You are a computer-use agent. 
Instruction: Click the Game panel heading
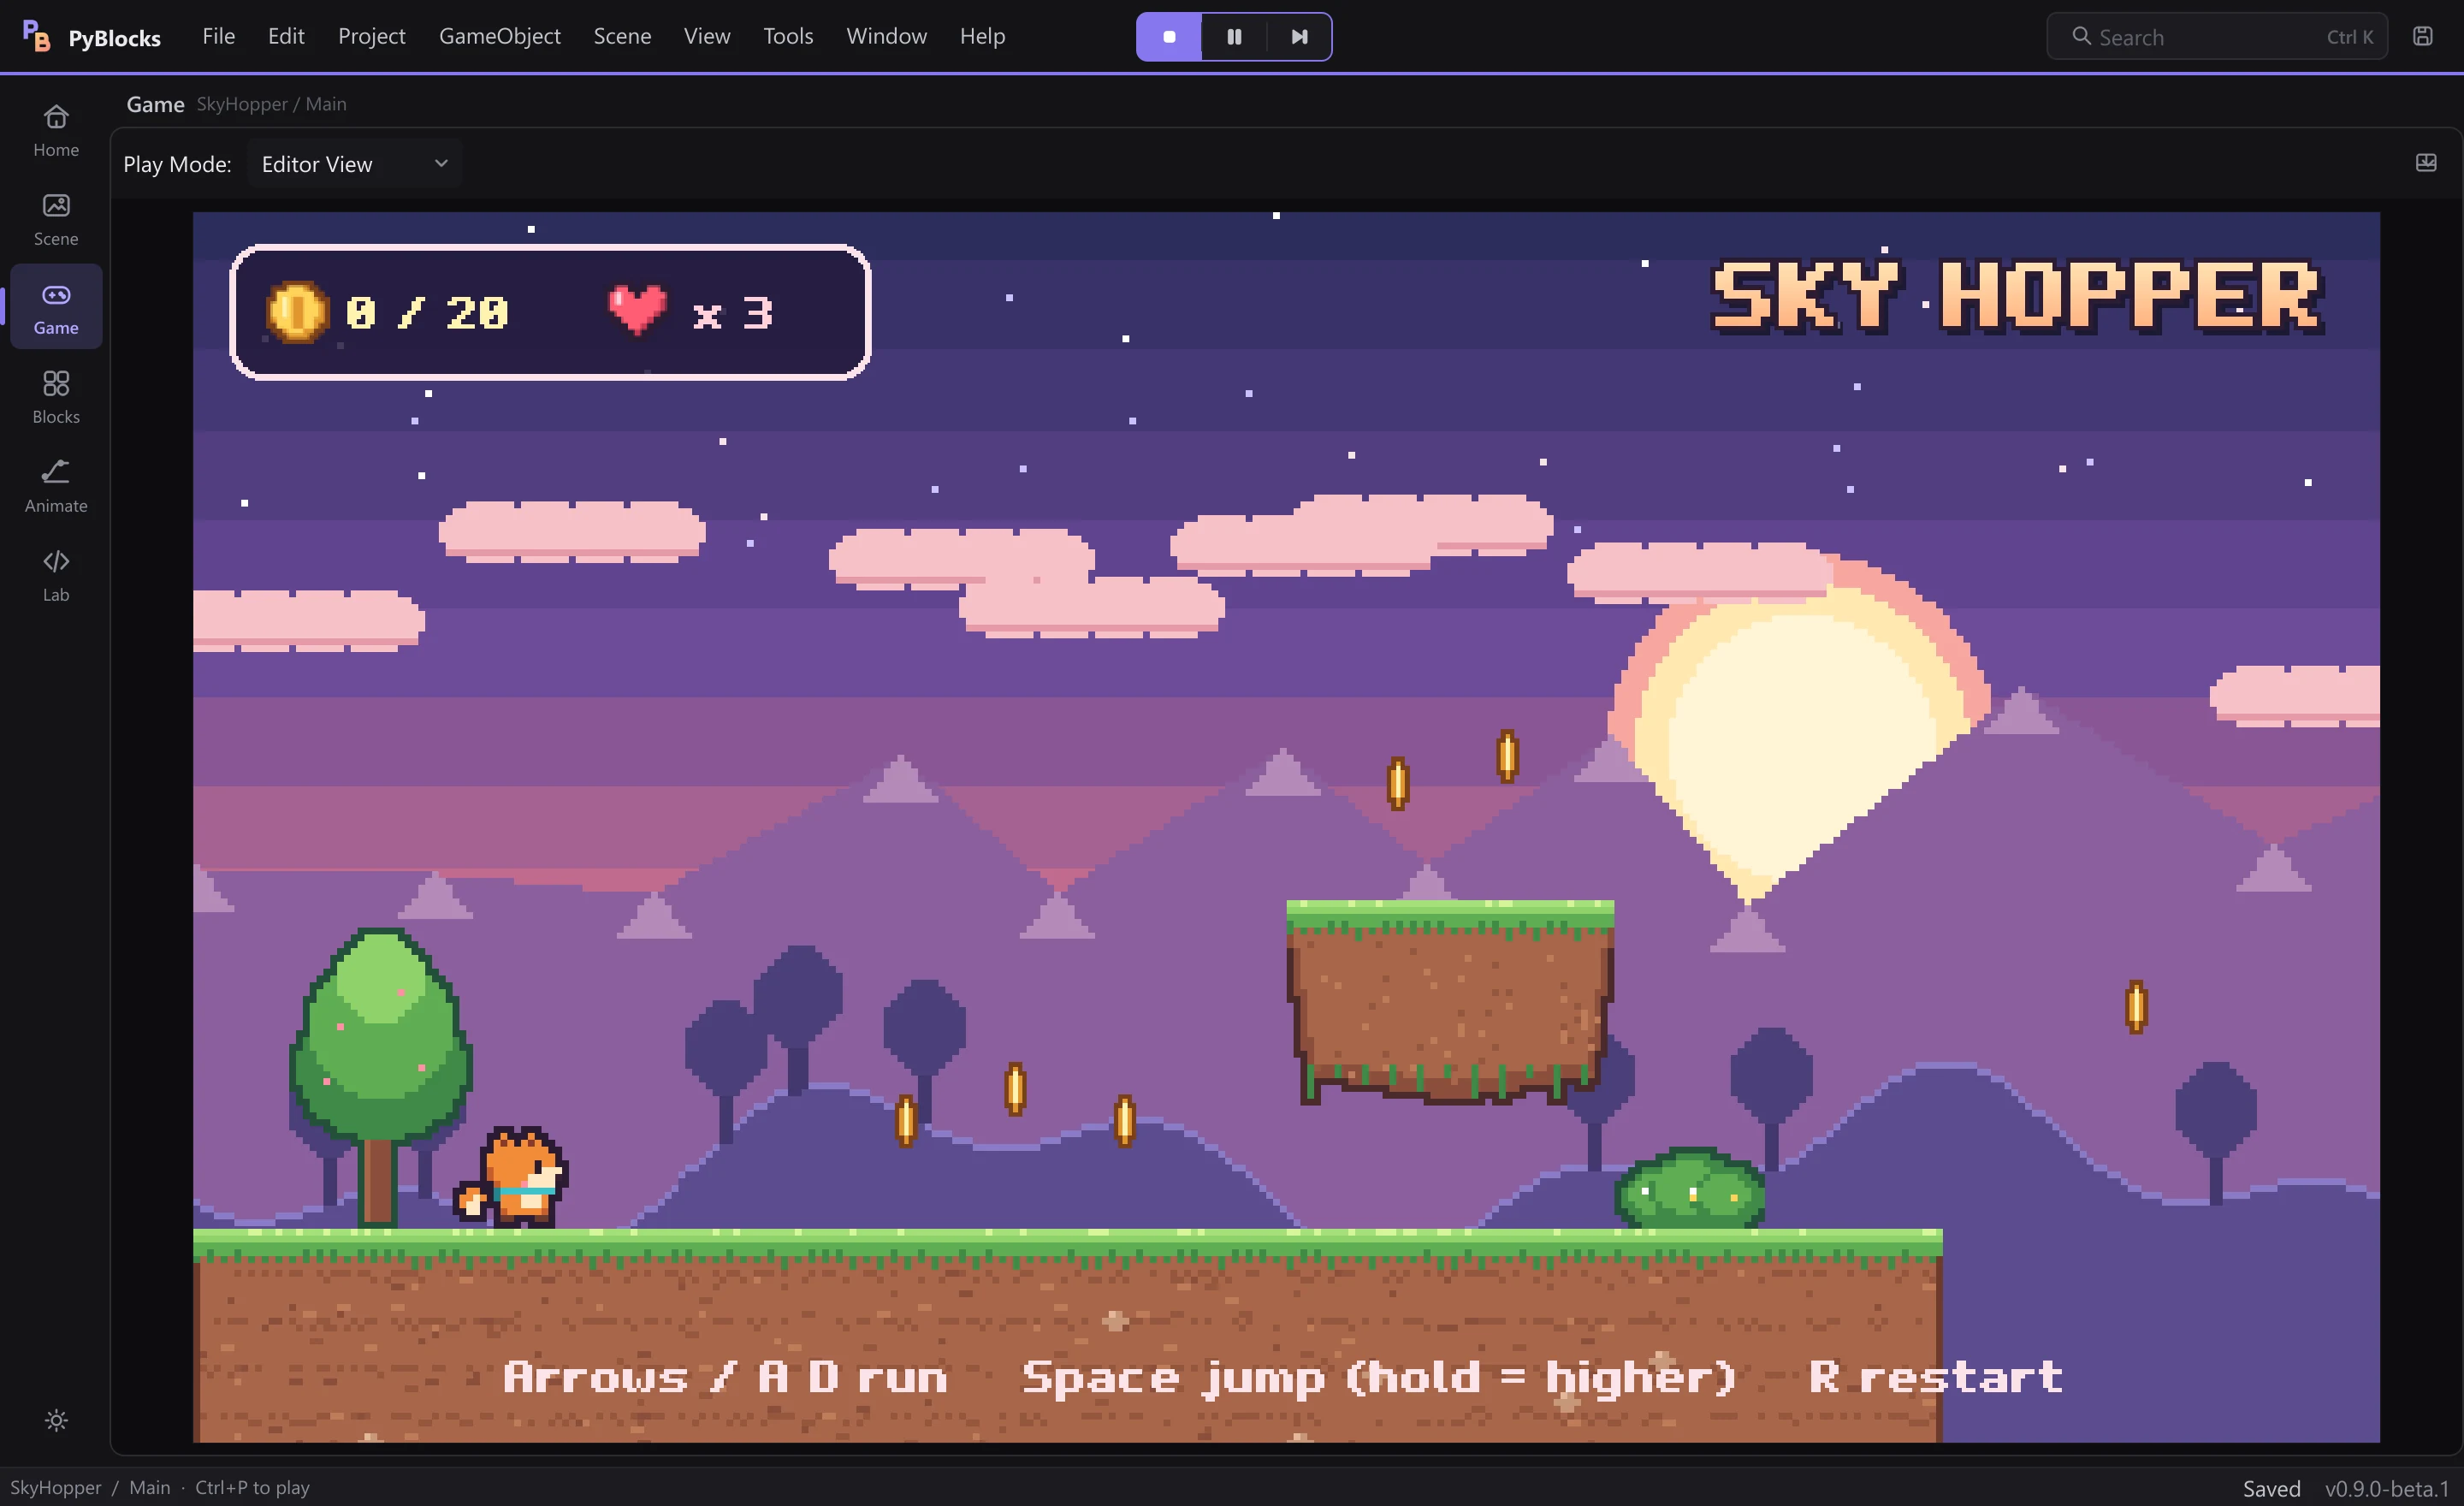click(155, 104)
